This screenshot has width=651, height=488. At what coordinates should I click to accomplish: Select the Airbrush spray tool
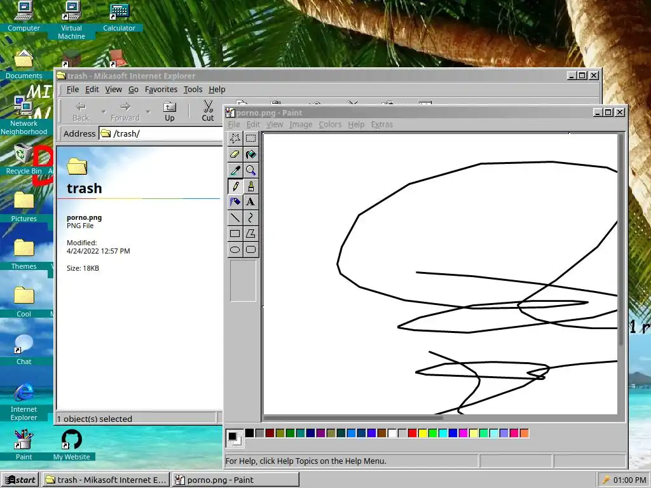coord(235,201)
